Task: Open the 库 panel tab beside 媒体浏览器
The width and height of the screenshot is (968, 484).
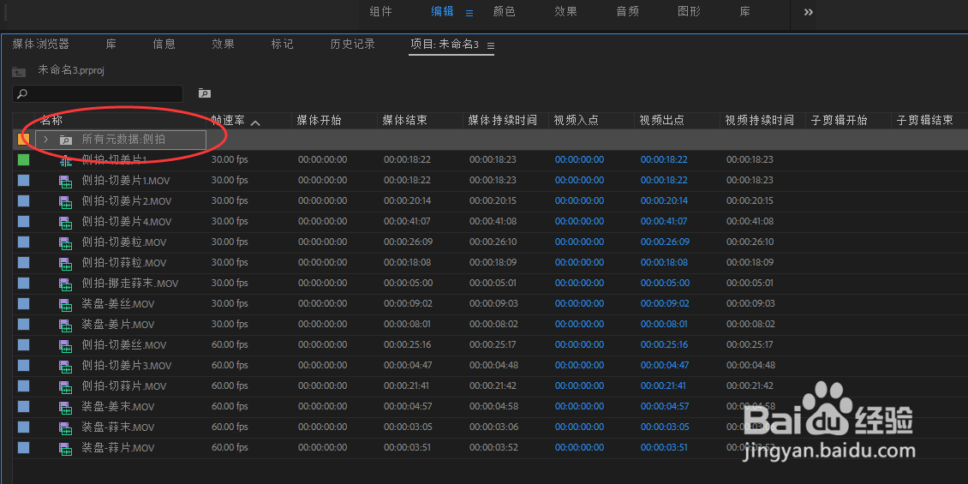Action: (x=111, y=44)
